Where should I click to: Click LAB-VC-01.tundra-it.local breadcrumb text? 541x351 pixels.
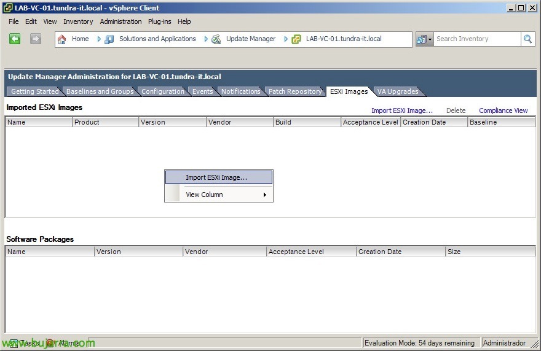(344, 39)
